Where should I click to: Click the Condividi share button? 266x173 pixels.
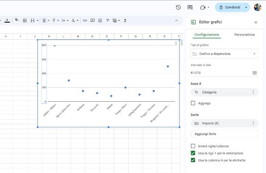tap(228, 7)
